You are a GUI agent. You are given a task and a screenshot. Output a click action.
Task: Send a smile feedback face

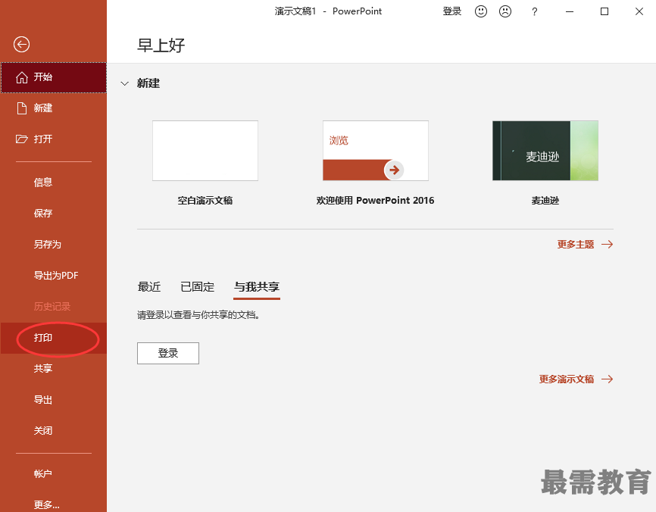click(x=481, y=11)
